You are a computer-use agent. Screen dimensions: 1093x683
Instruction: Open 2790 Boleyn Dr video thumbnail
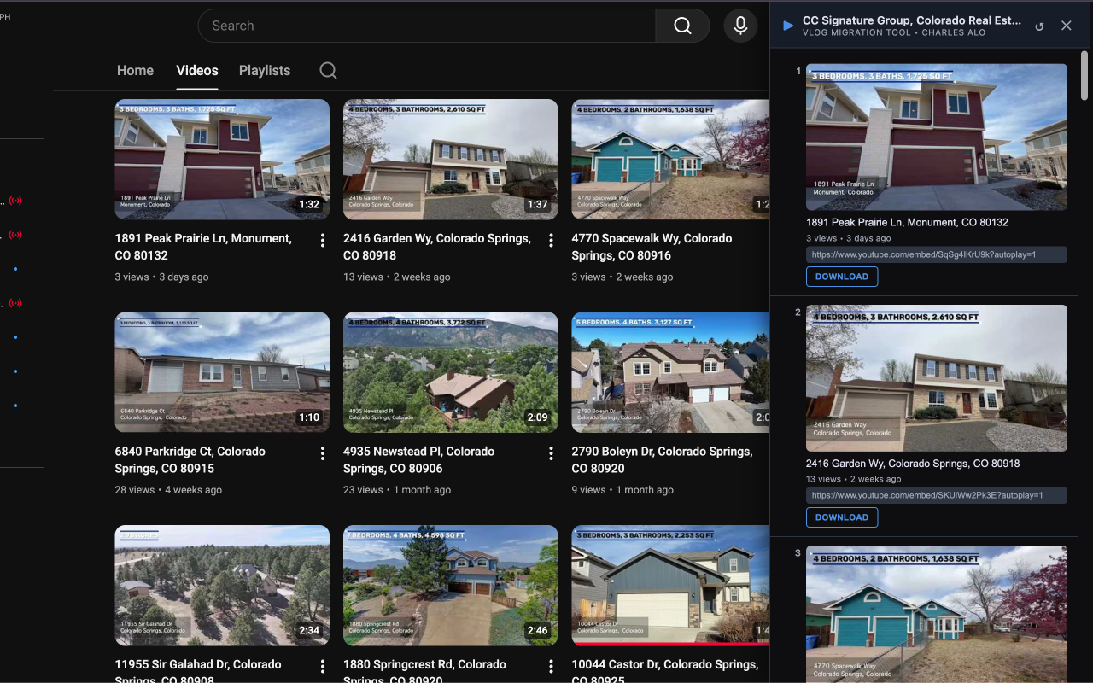pos(670,372)
